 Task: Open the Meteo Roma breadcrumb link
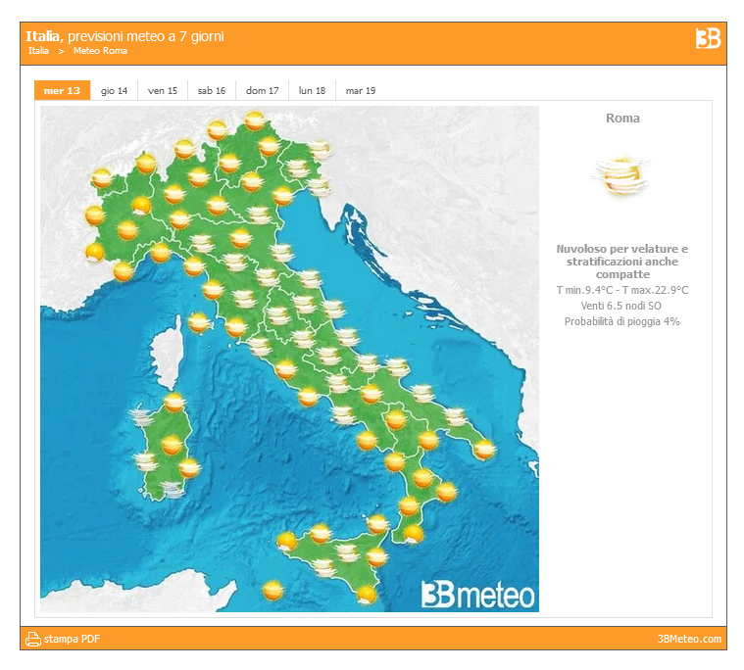100,51
